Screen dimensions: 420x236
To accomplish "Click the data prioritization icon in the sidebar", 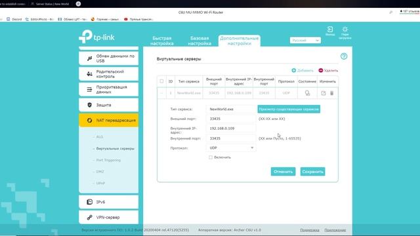I will pos(89,89).
